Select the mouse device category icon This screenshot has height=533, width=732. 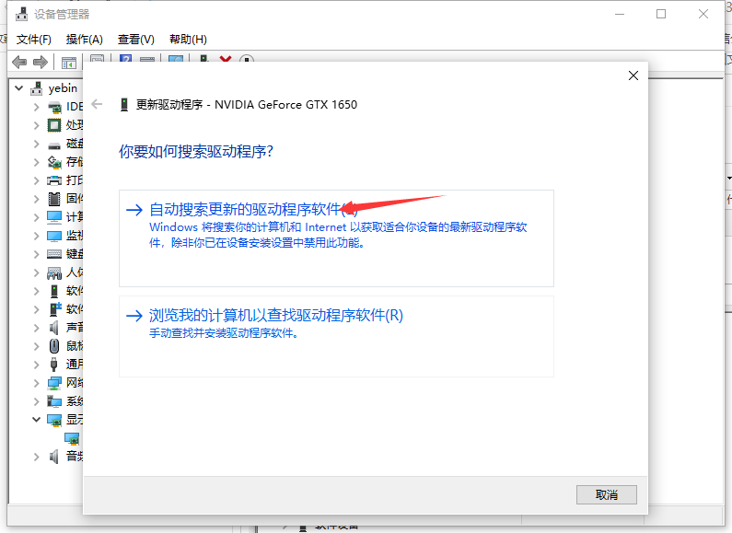coord(54,346)
